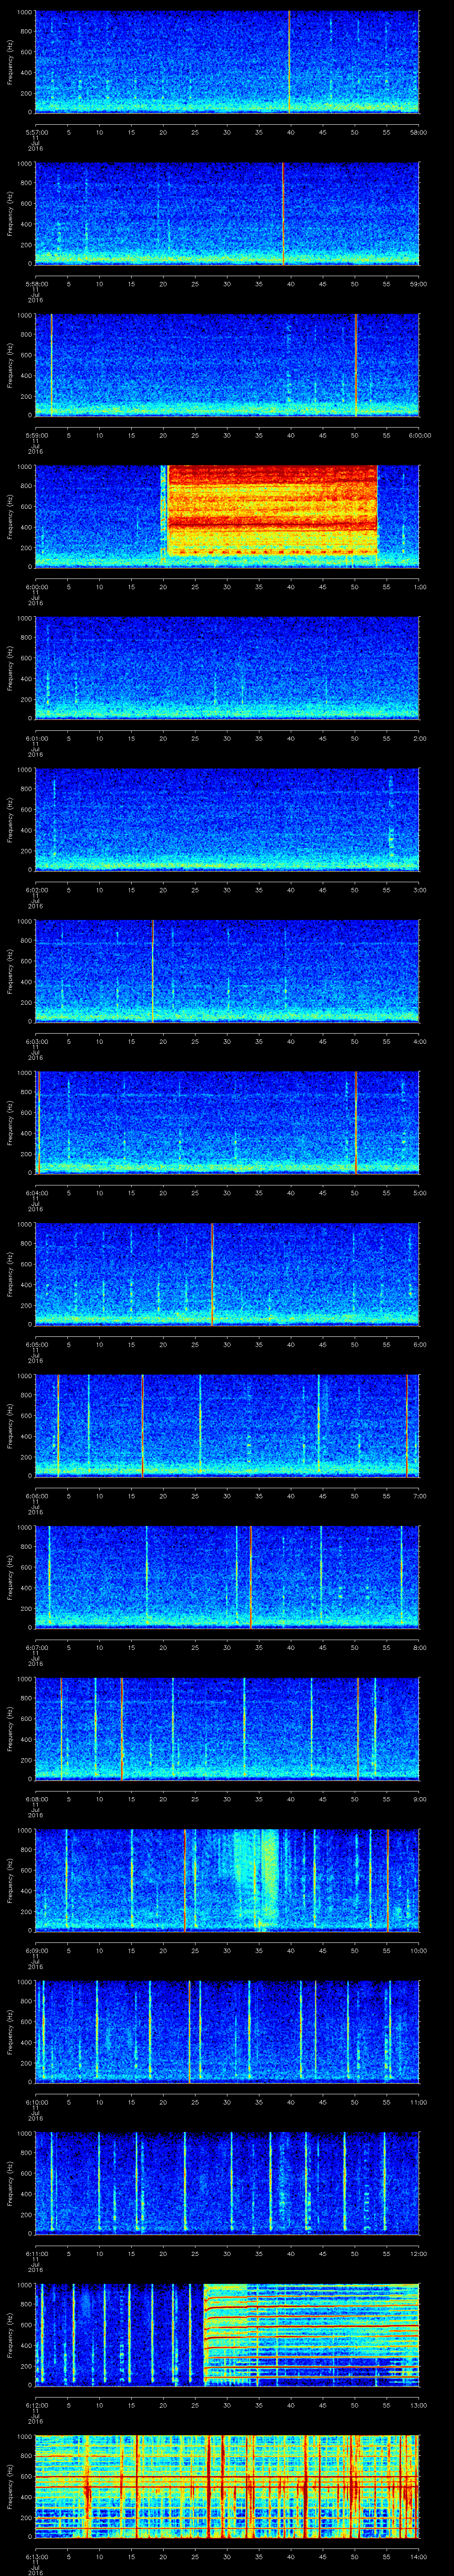
Task: Click the spectrogram panel starting at 6:08:00
Action: coord(227,1729)
